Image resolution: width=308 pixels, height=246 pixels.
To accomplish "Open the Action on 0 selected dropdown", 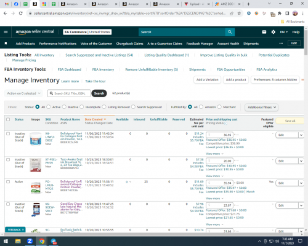I will click(23, 93).
